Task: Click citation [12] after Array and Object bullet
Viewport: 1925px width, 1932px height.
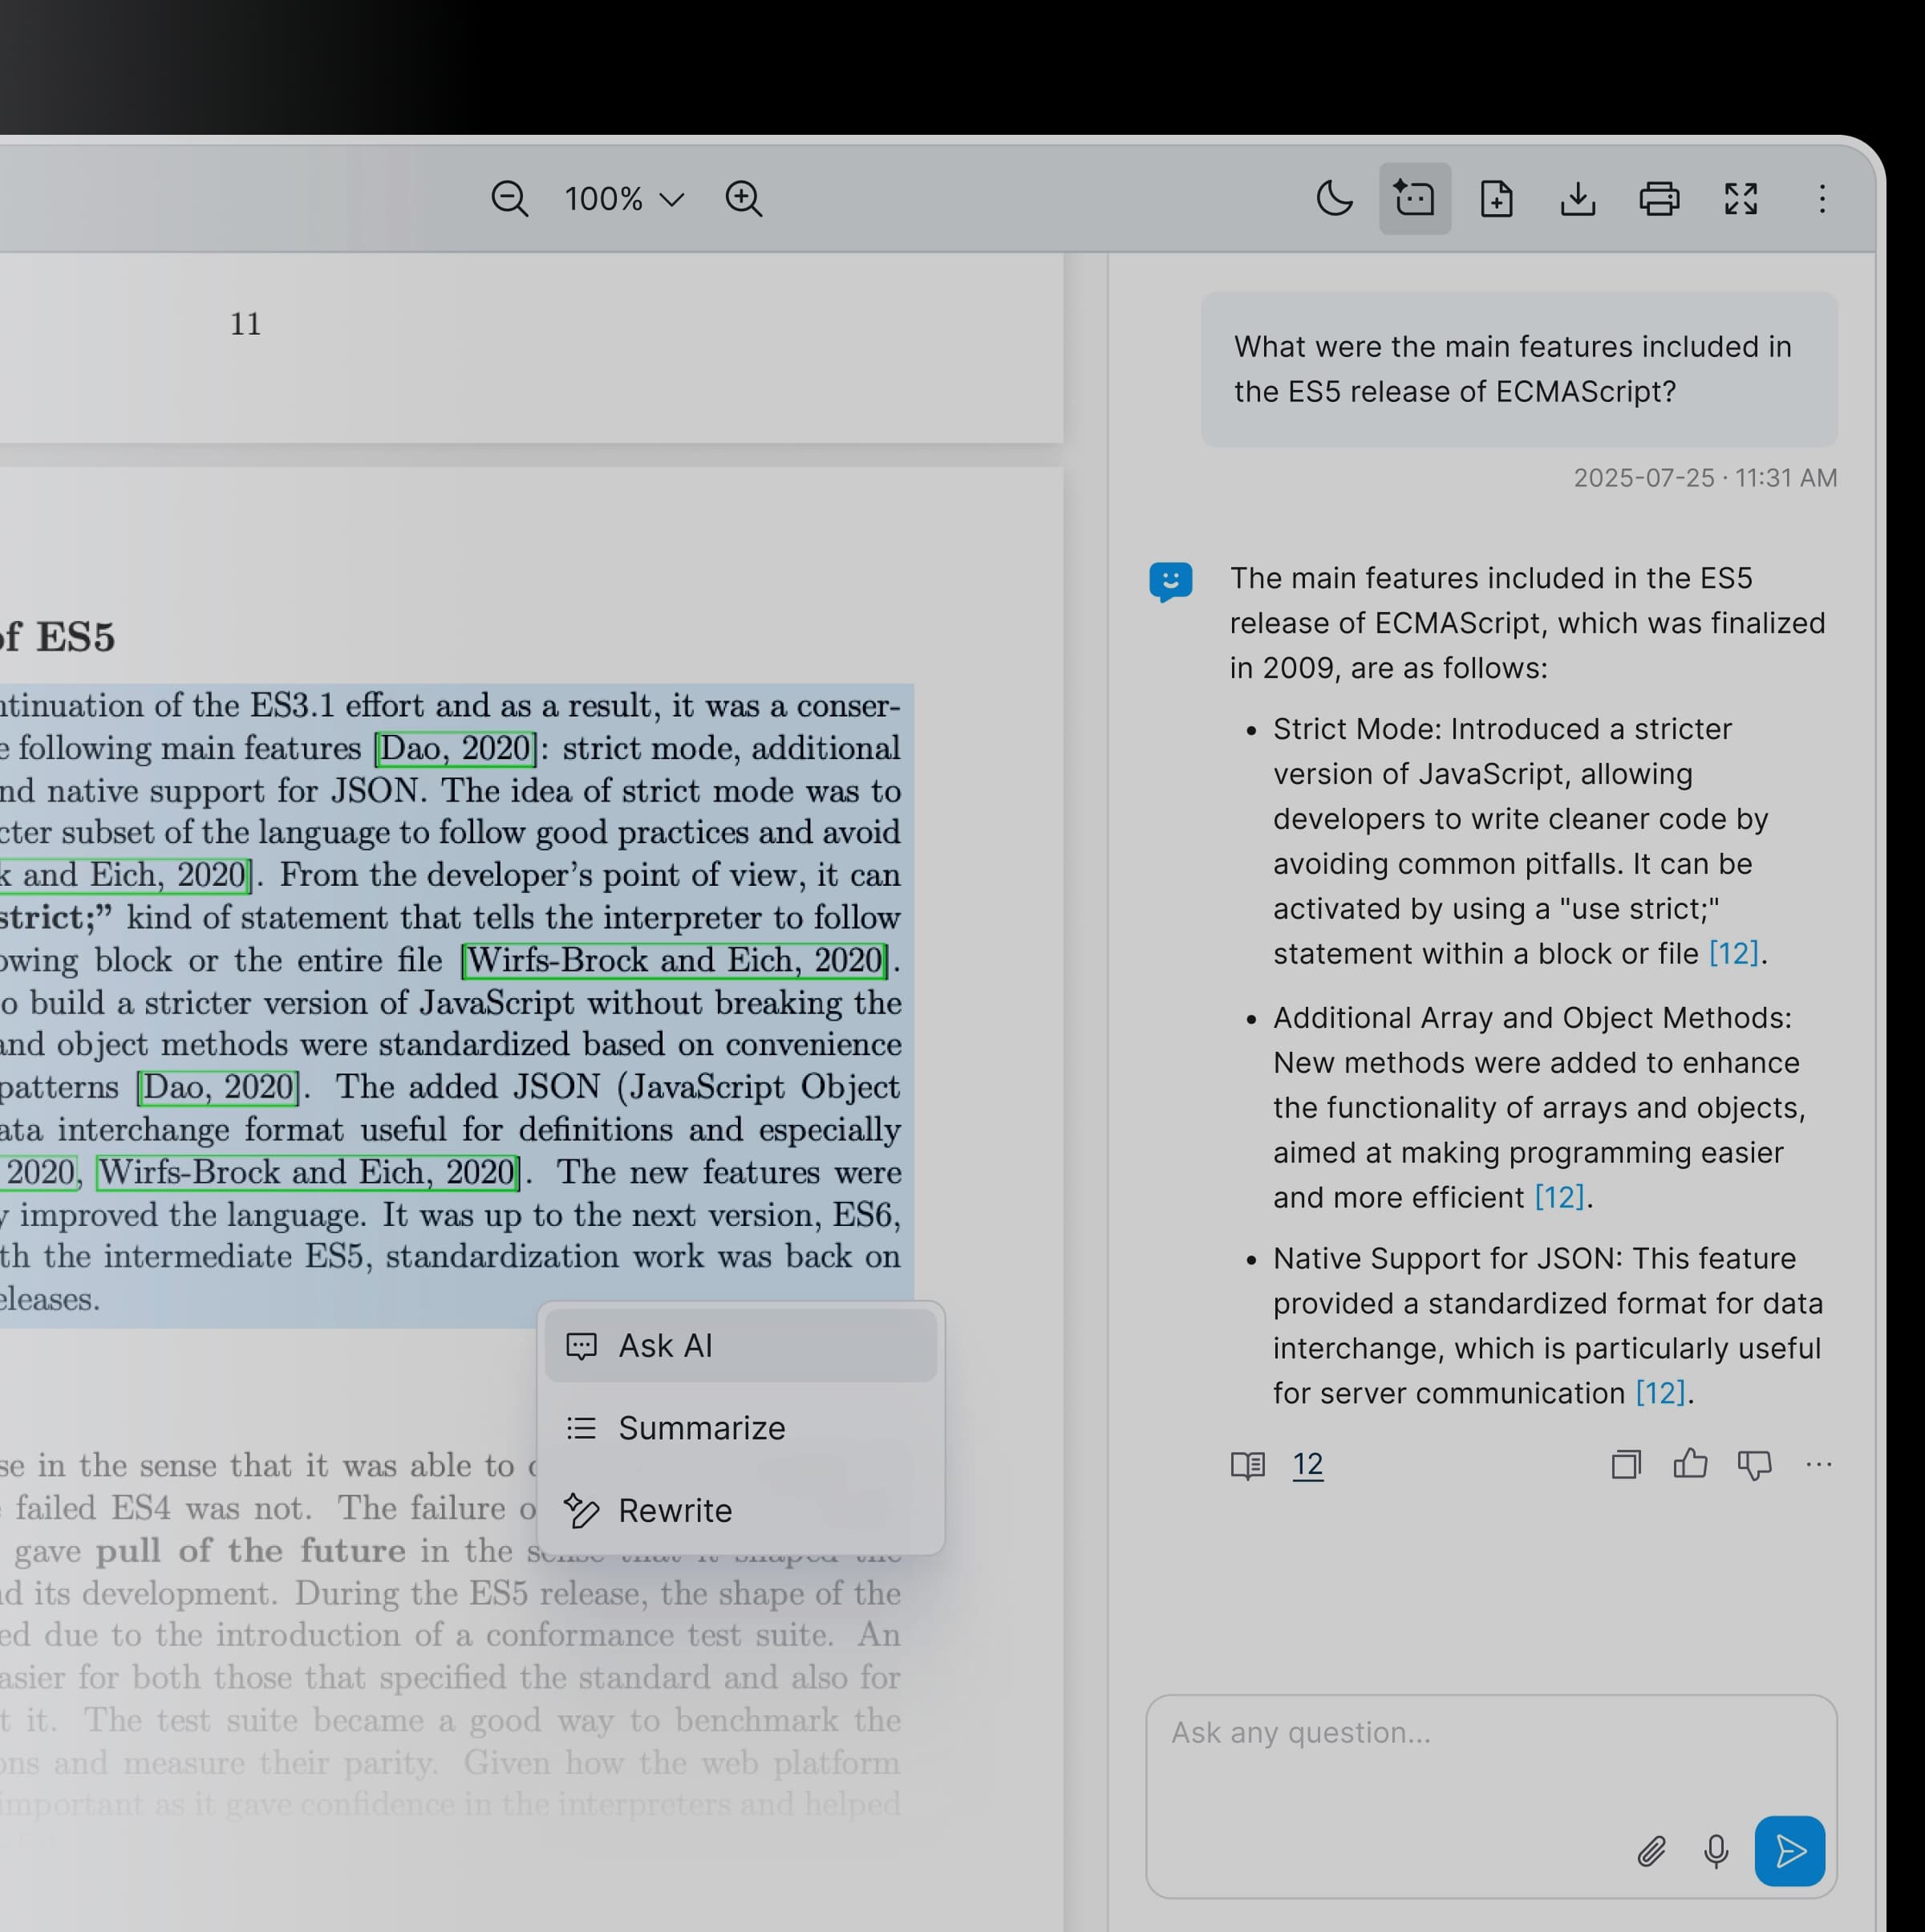Action: tap(1559, 1198)
